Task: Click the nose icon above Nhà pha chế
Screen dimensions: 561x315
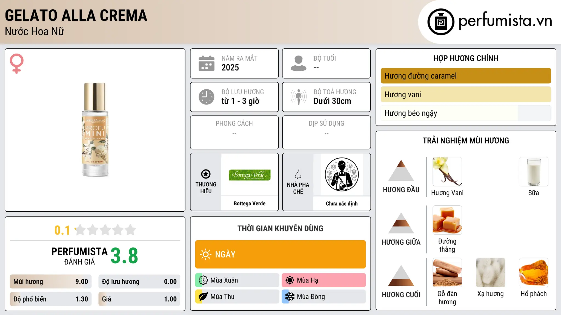Action: point(298,174)
